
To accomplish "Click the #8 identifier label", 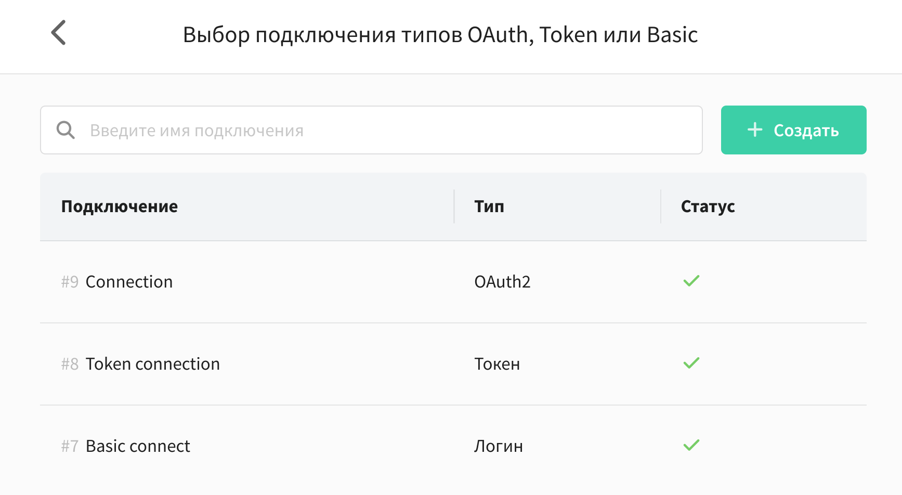I will pyautogui.click(x=70, y=364).
